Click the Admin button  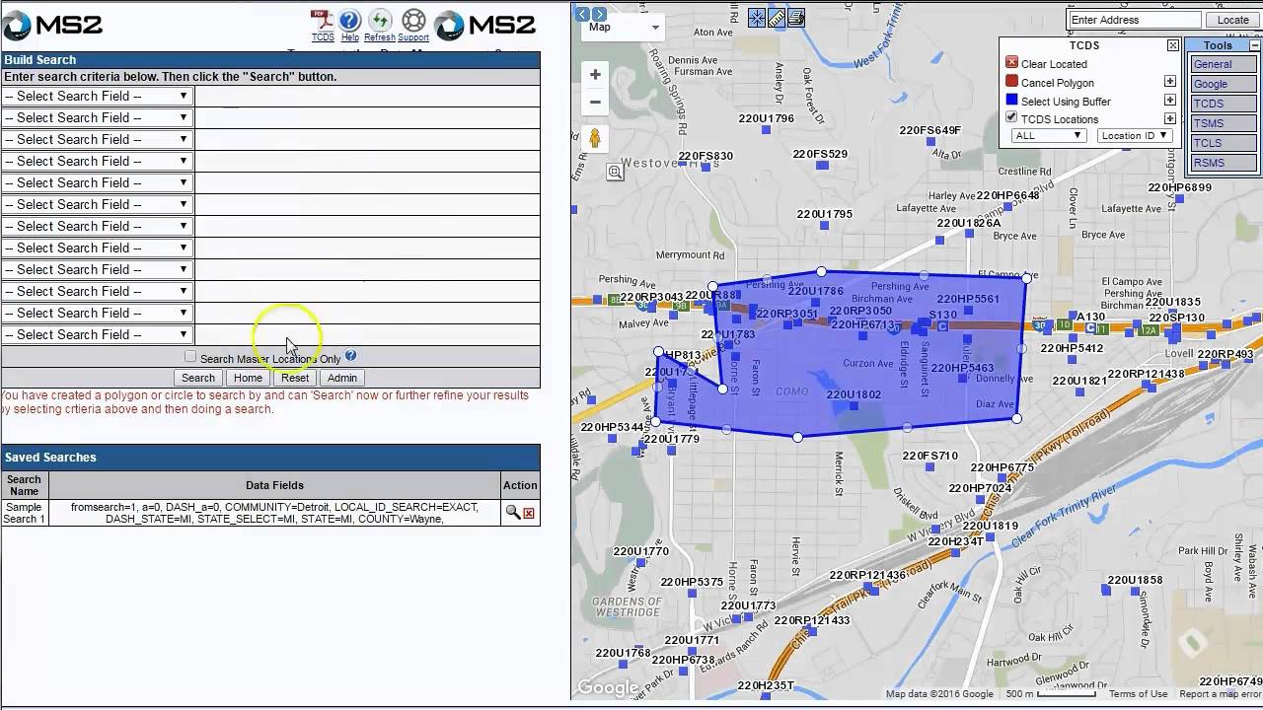(x=341, y=378)
